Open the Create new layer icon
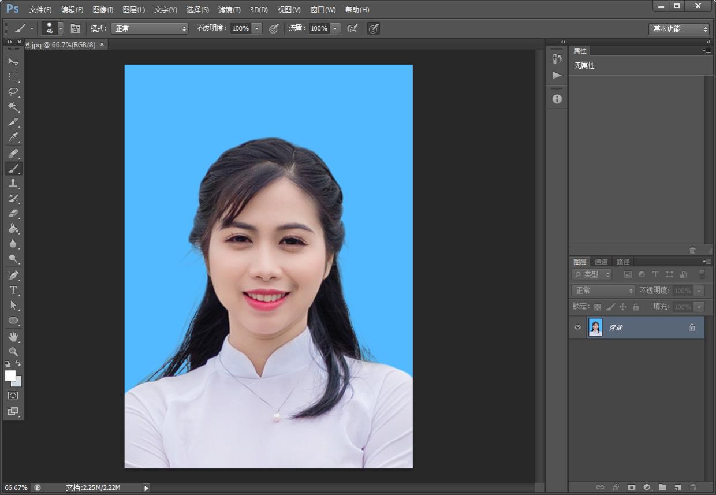716x495 pixels. (677, 487)
